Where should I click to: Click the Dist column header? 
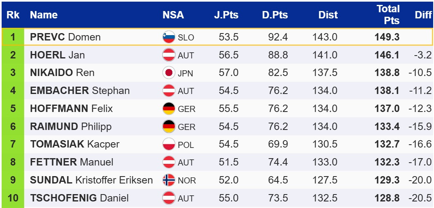pyautogui.click(x=328, y=15)
